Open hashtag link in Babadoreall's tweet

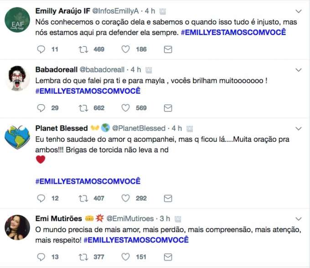88,91
